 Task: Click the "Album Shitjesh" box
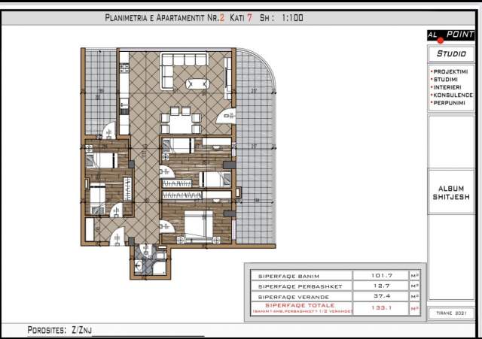coord(451,192)
